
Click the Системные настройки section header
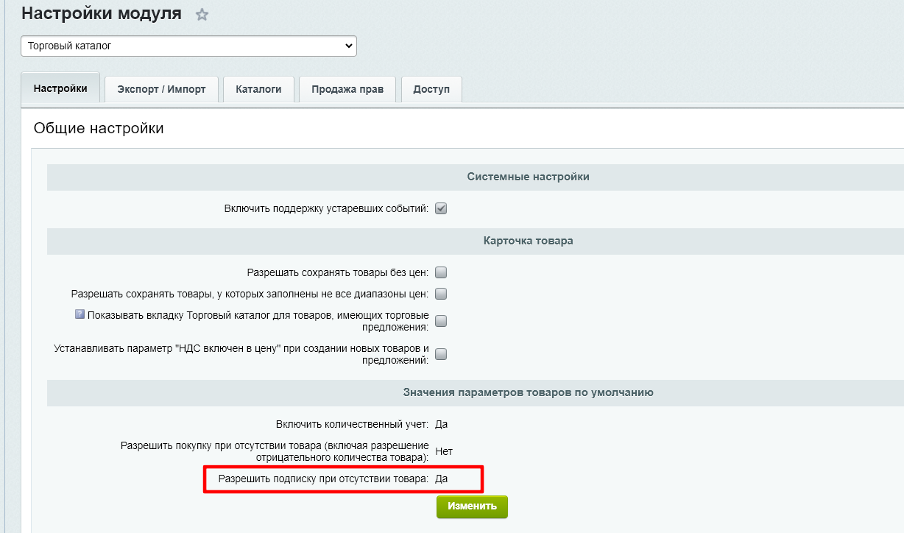point(528,177)
